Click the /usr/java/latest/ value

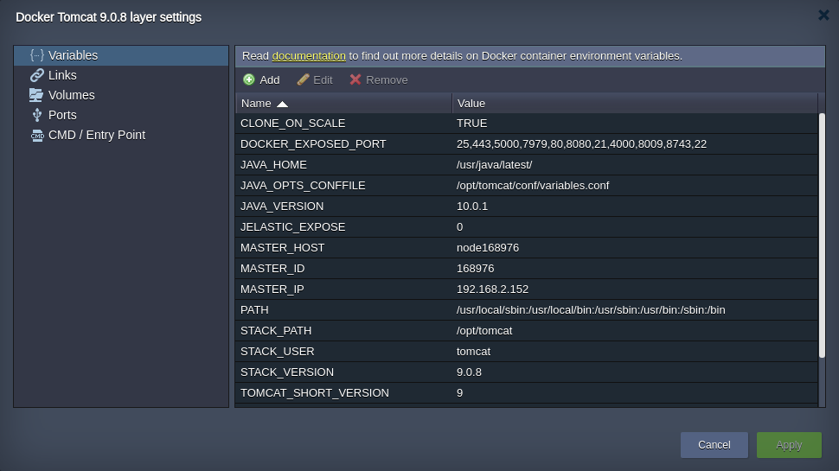494,165
